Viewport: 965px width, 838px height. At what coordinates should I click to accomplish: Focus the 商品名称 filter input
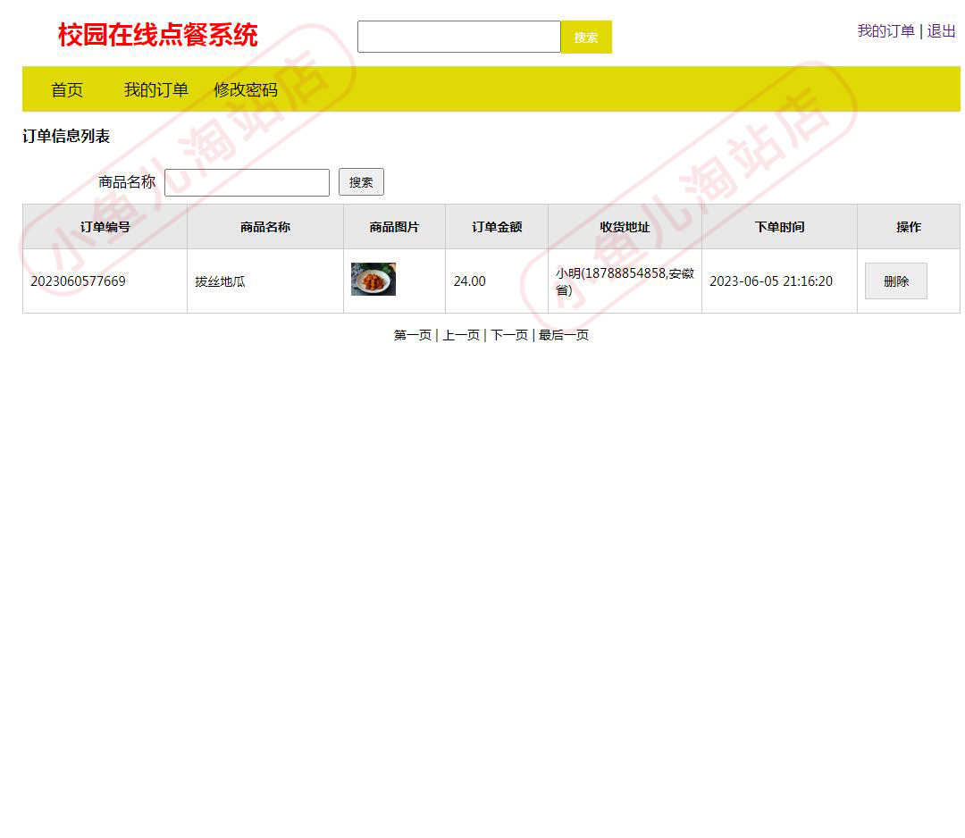[x=247, y=183]
